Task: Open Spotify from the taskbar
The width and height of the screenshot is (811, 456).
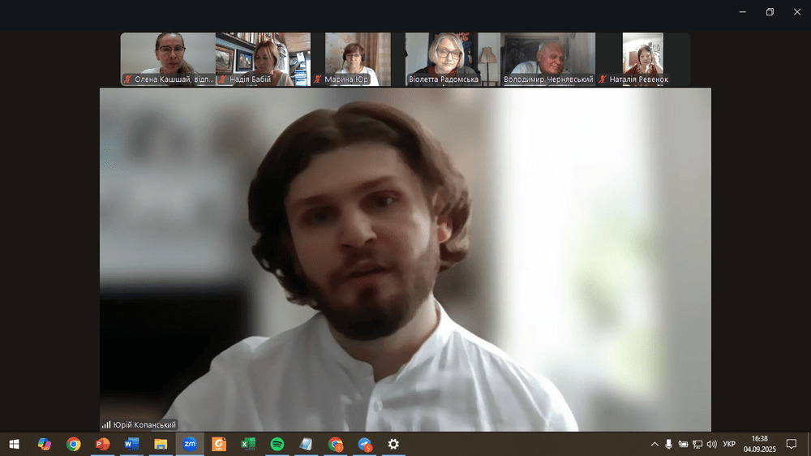Action: click(x=277, y=444)
